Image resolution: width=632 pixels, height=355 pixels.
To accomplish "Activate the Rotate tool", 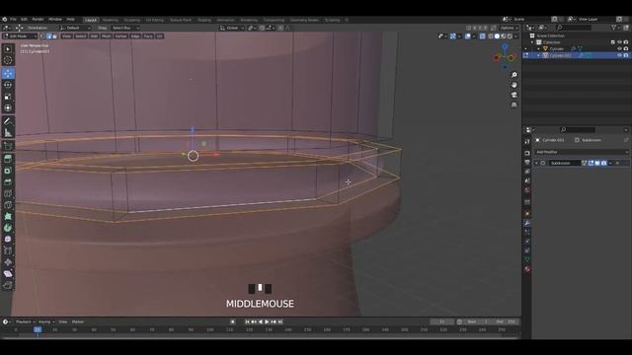I will [8, 85].
